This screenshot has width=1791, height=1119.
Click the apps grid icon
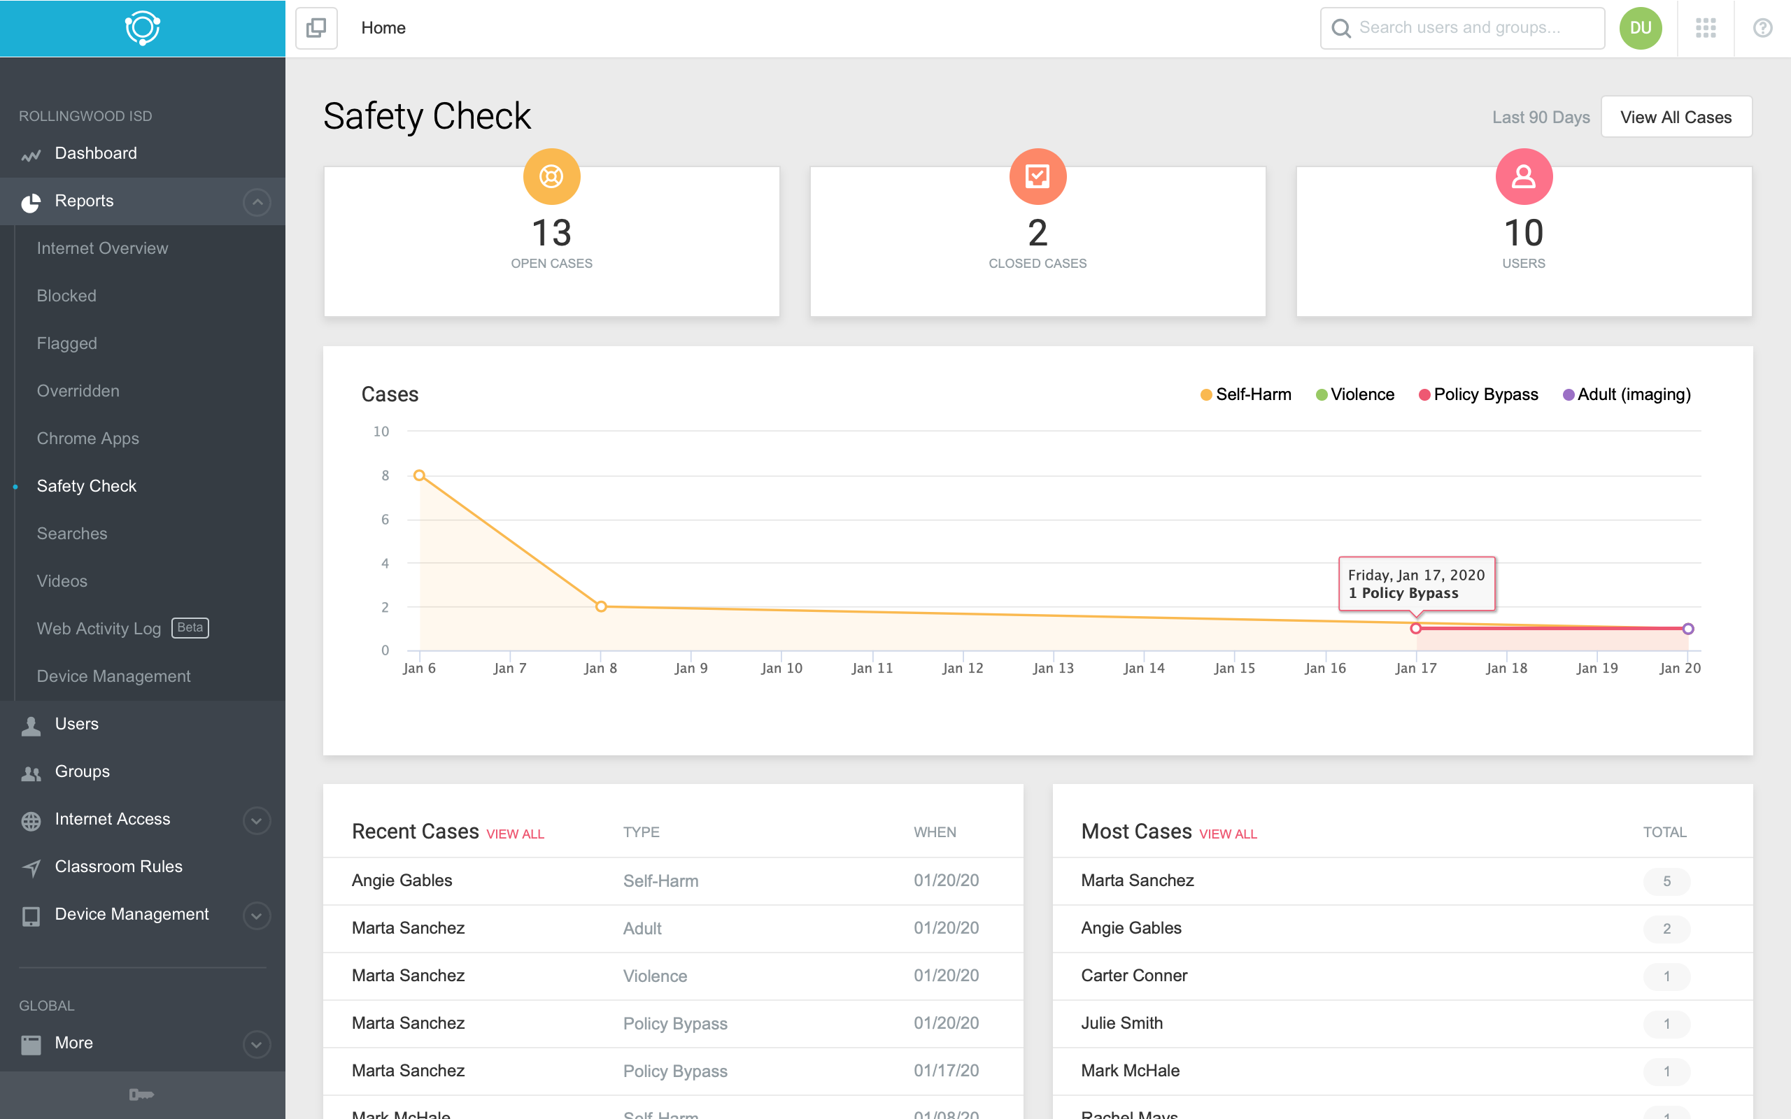click(x=1705, y=28)
